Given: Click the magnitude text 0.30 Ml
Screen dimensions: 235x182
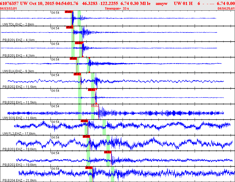Looking at the screenshot, I should (137, 3).
